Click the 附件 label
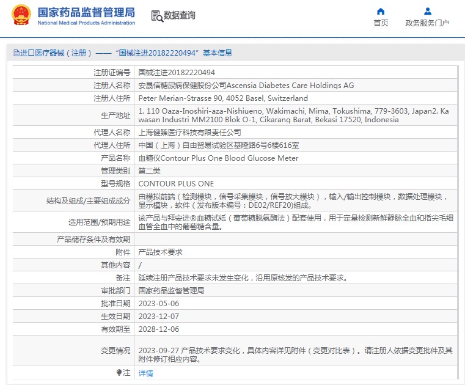This screenshot has height=385, width=465. point(123,252)
